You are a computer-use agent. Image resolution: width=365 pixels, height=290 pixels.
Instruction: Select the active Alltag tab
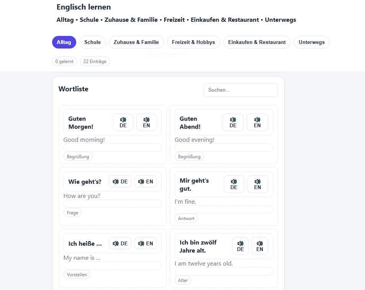click(x=64, y=42)
